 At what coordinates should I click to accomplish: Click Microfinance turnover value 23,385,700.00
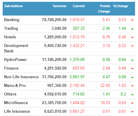pyautogui.click(x=54, y=103)
